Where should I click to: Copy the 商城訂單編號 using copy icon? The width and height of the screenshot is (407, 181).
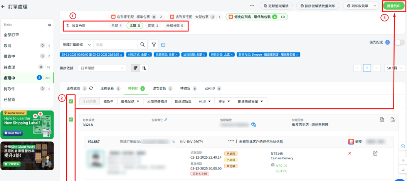[173, 141]
